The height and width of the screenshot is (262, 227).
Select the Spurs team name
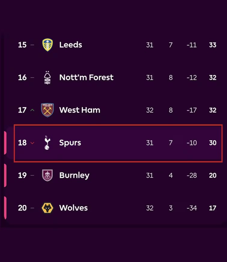(x=70, y=143)
